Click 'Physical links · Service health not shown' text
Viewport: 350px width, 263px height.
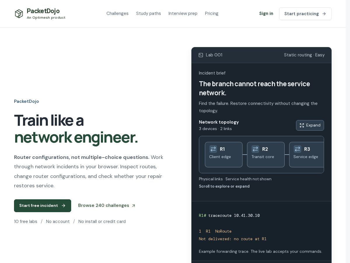pos(235,179)
